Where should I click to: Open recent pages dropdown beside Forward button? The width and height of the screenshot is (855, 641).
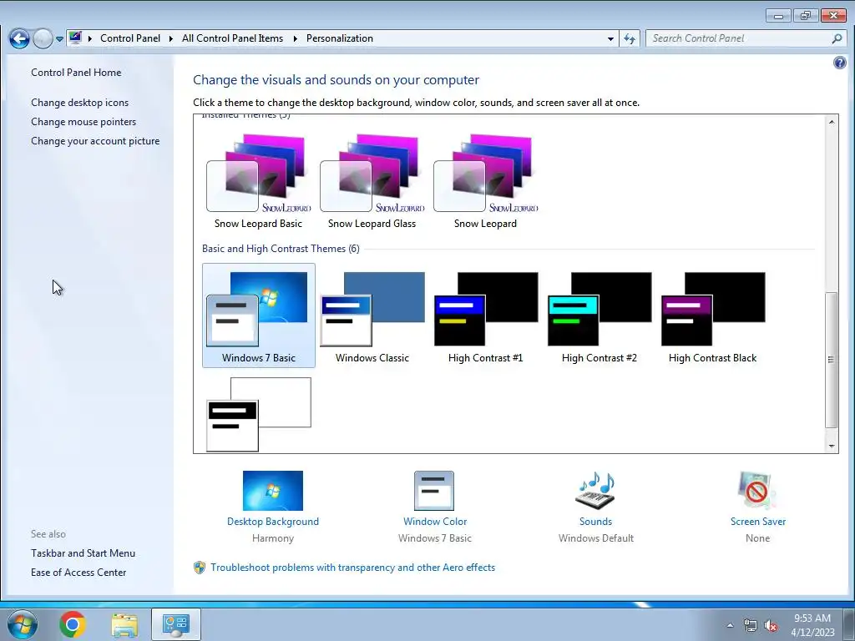(x=59, y=39)
